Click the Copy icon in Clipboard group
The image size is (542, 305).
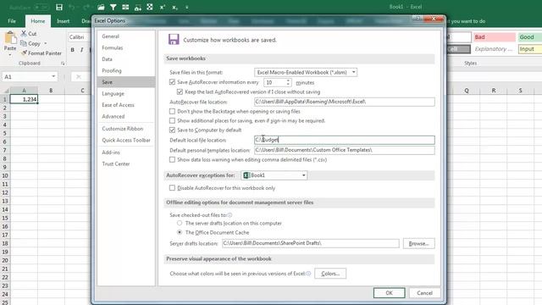point(24,43)
